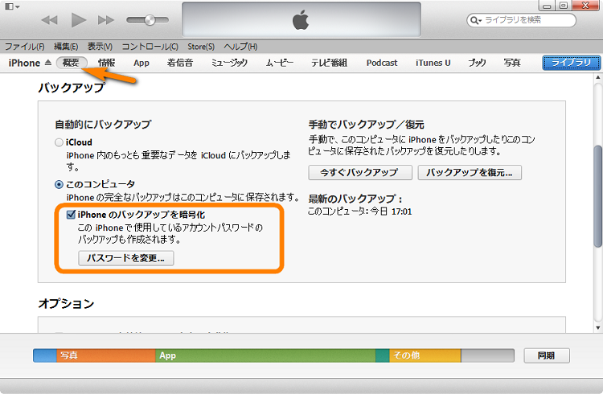This screenshot has width=603, height=394.
Task: Click the 同期 sync button
Action: tap(547, 355)
